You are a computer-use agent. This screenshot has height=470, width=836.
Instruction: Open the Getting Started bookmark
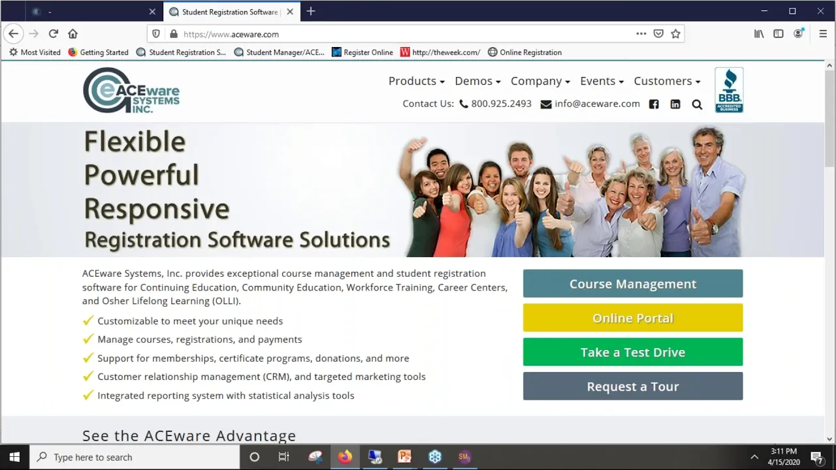point(98,52)
